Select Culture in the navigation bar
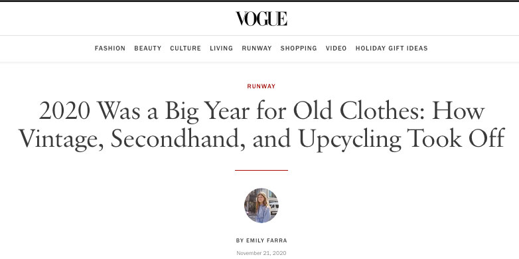 point(186,48)
